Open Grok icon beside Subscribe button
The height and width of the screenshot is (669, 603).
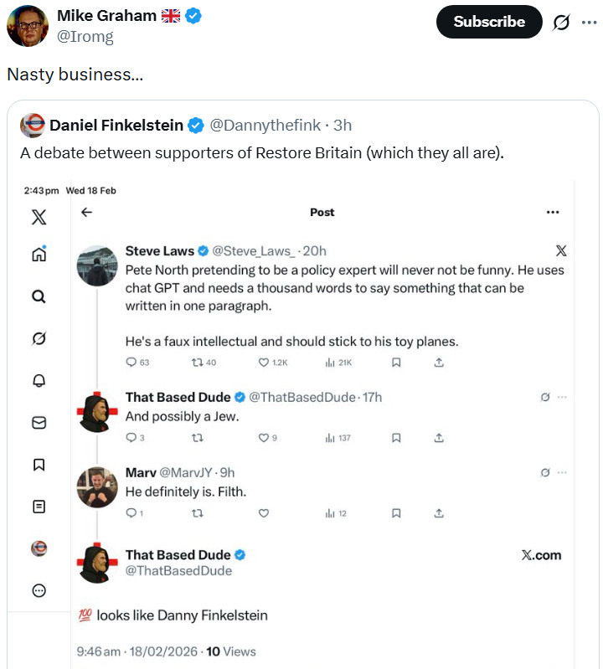tap(562, 23)
